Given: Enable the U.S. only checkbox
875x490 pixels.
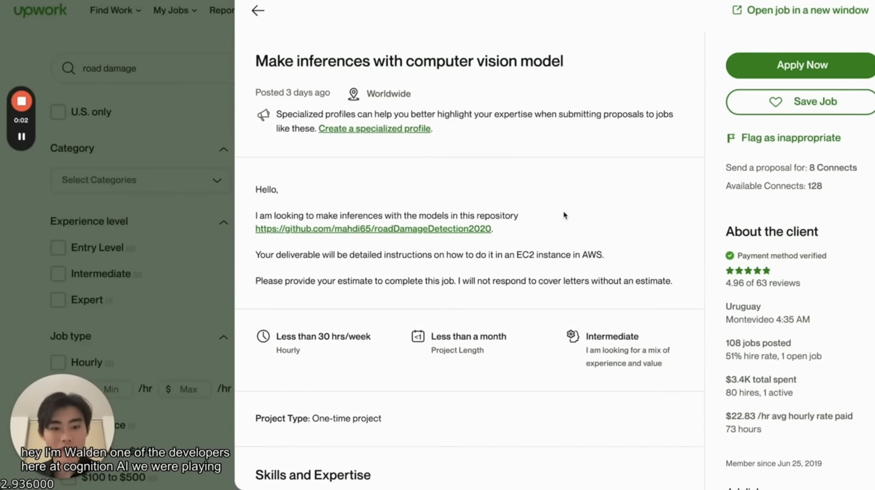Looking at the screenshot, I should tap(58, 111).
